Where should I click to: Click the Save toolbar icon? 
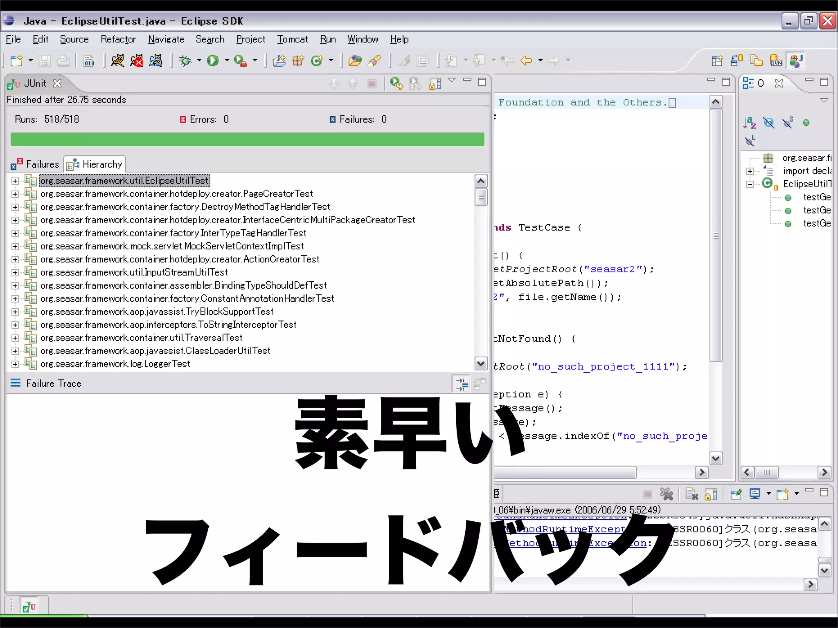tap(44, 61)
